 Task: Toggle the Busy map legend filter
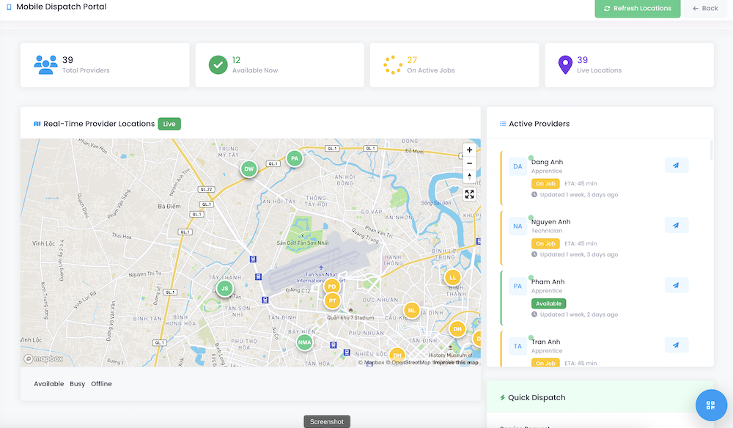click(x=77, y=383)
